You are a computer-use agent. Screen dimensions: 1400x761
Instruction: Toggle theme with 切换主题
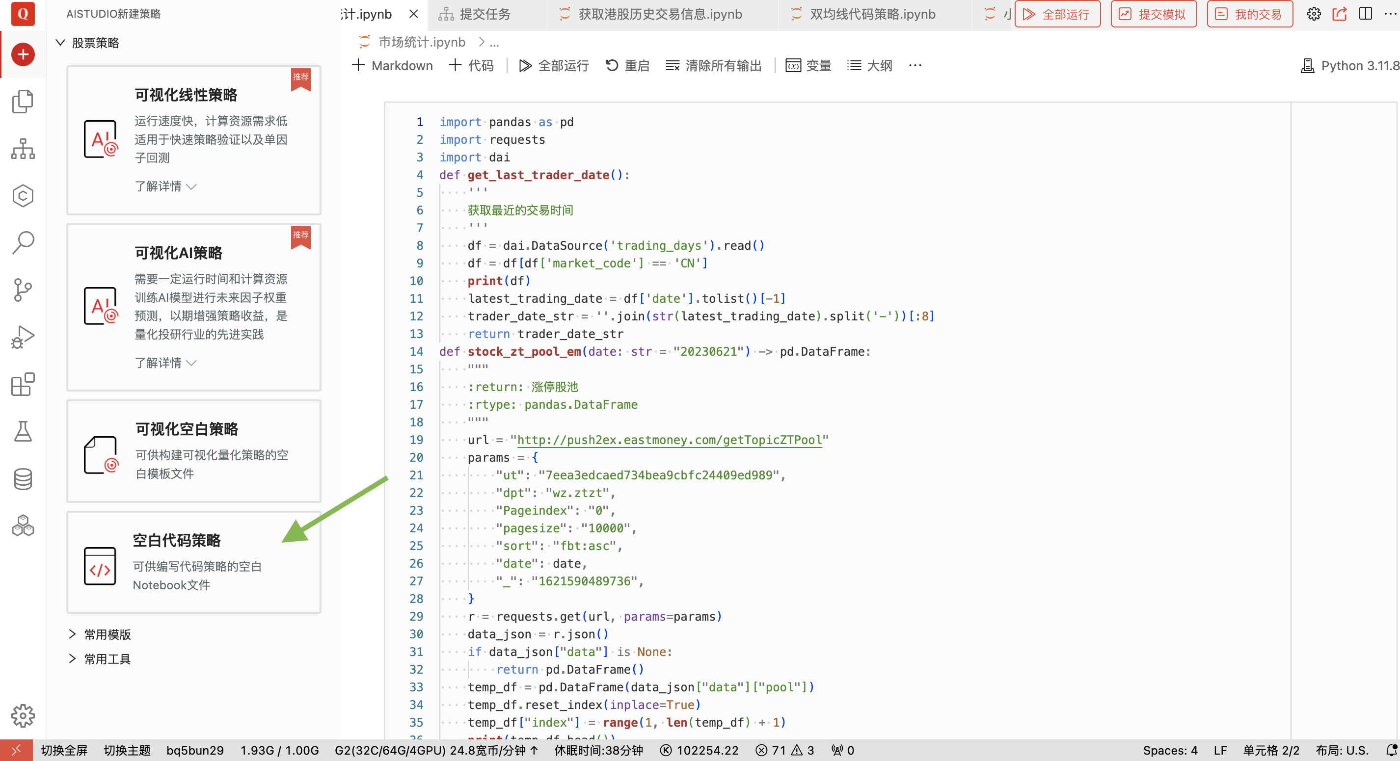pyautogui.click(x=127, y=750)
